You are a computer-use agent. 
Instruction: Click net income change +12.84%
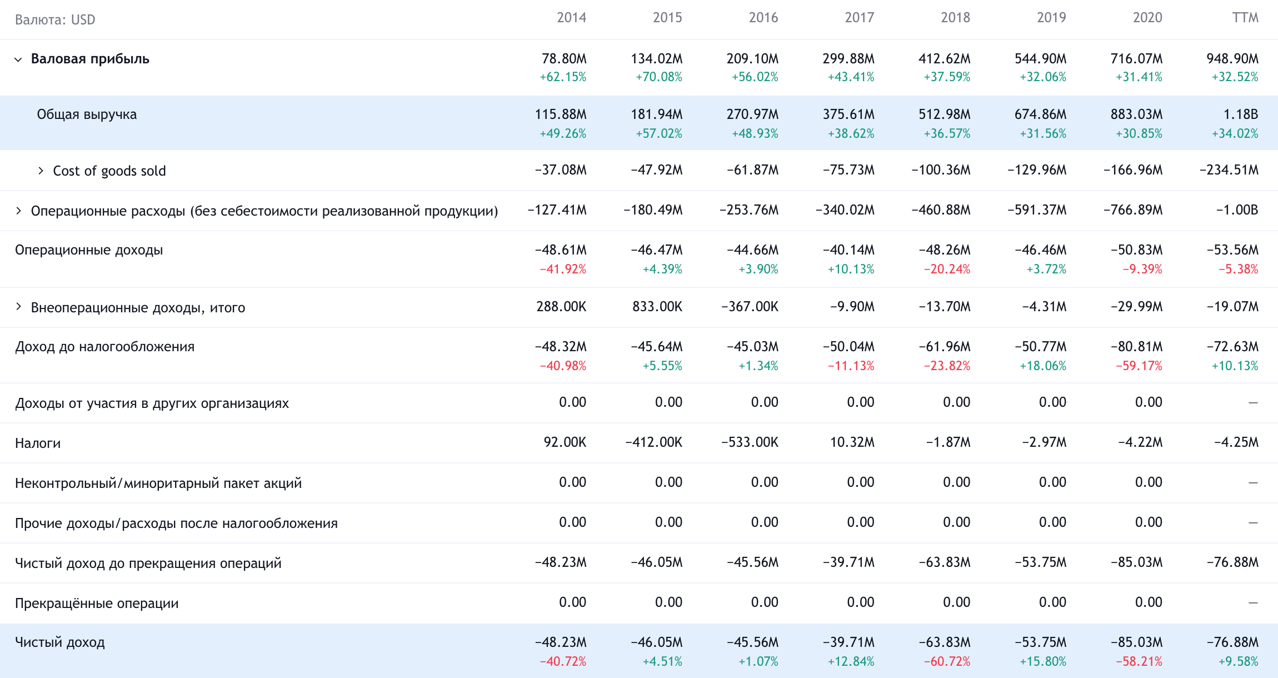851,662
